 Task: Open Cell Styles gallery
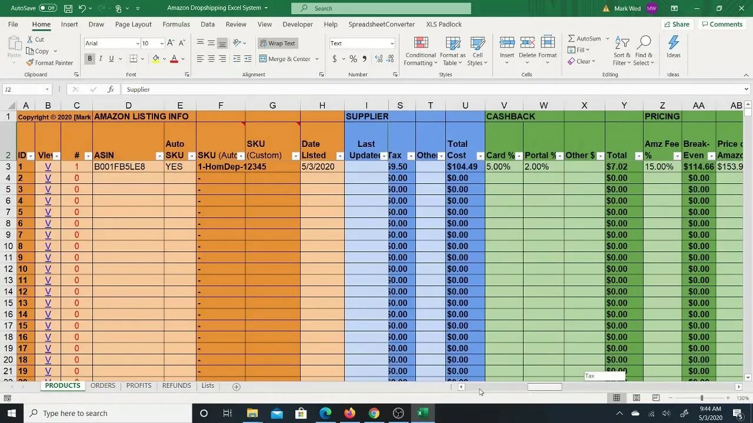477,51
